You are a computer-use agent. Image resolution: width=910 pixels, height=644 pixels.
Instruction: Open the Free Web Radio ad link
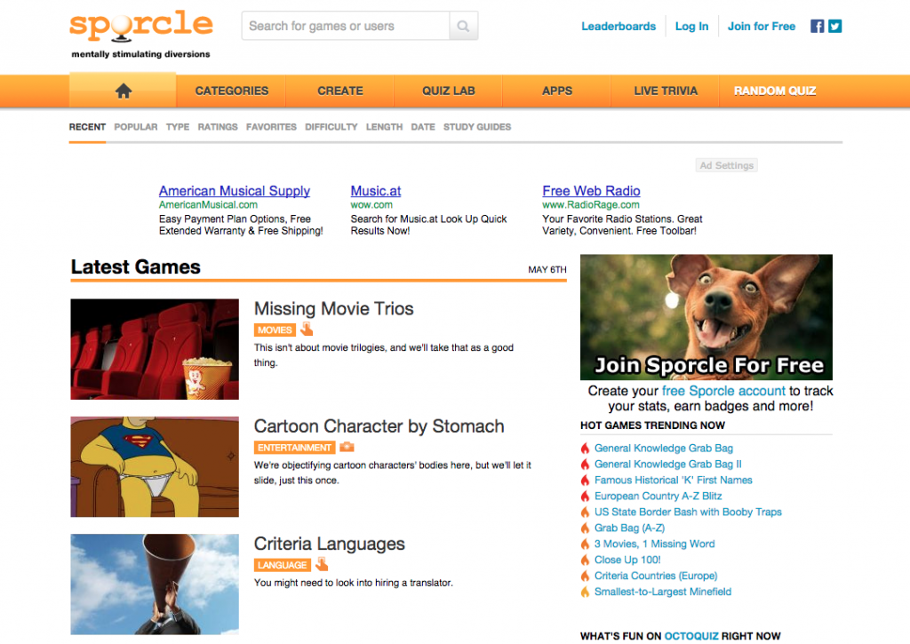pyautogui.click(x=591, y=191)
